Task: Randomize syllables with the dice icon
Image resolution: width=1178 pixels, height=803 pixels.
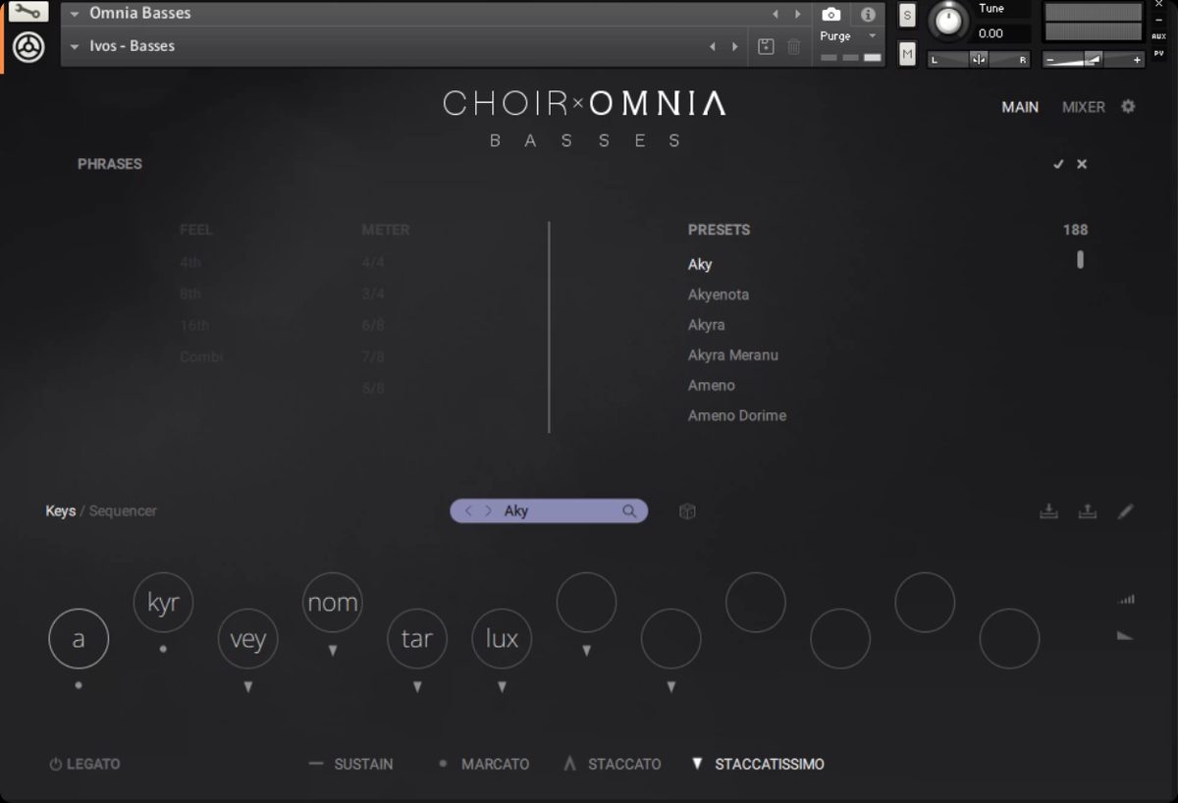Action: pyautogui.click(x=687, y=511)
